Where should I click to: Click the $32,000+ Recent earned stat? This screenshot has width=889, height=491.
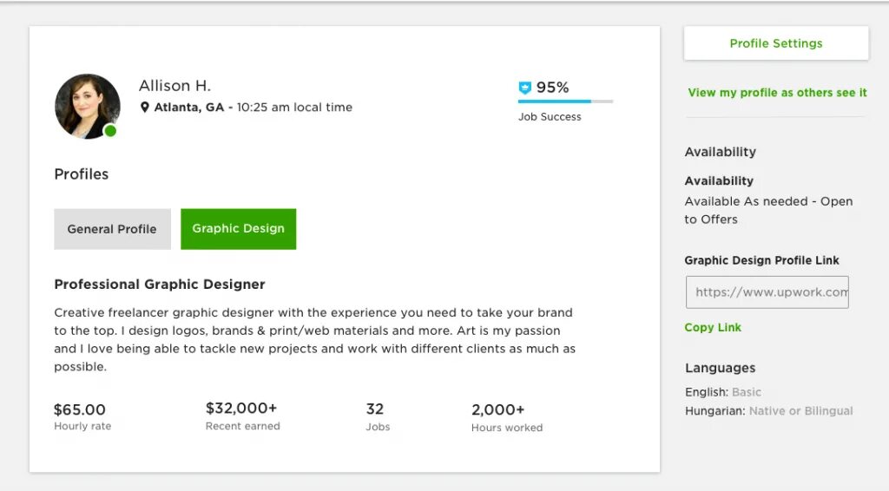[x=241, y=408]
